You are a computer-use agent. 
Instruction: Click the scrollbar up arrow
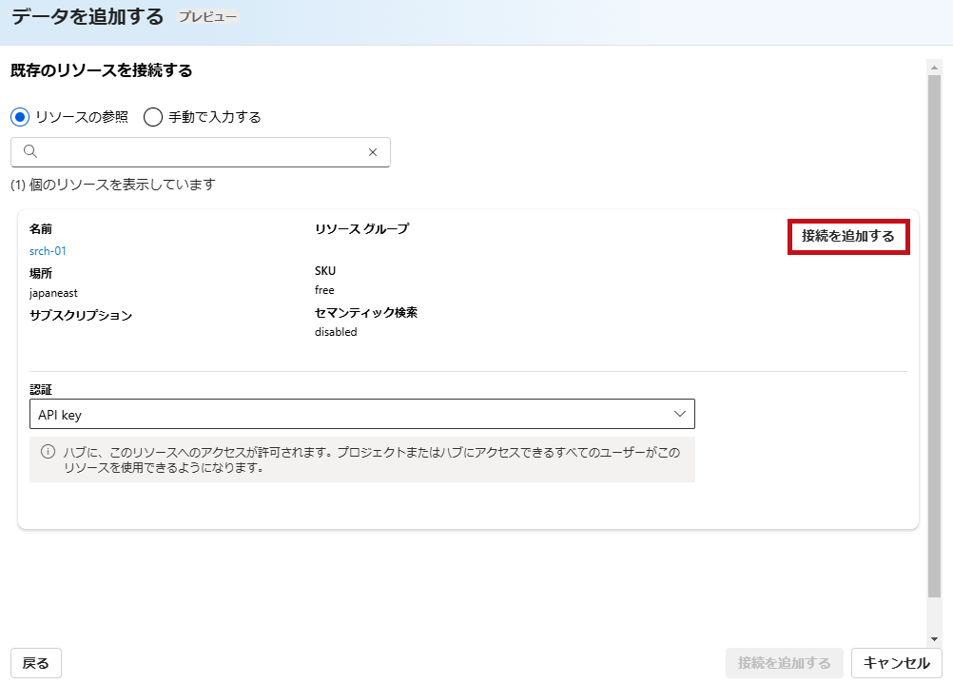coord(934,68)
